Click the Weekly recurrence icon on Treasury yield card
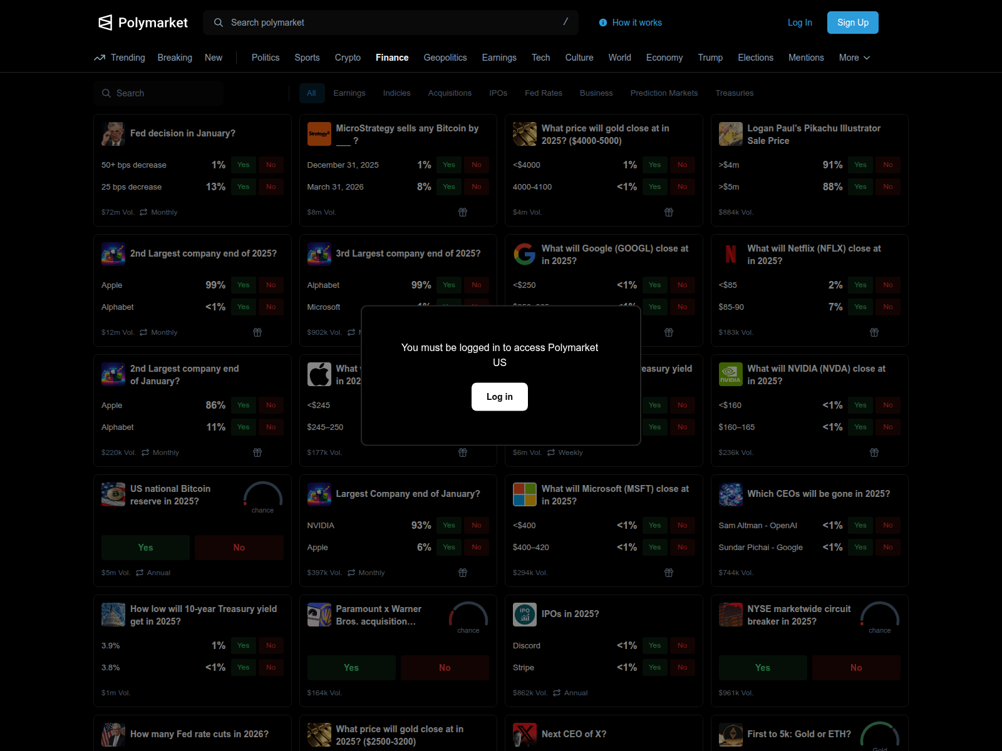The height and width of the screenshot is (751, 1002). click(x=551, y=452)
